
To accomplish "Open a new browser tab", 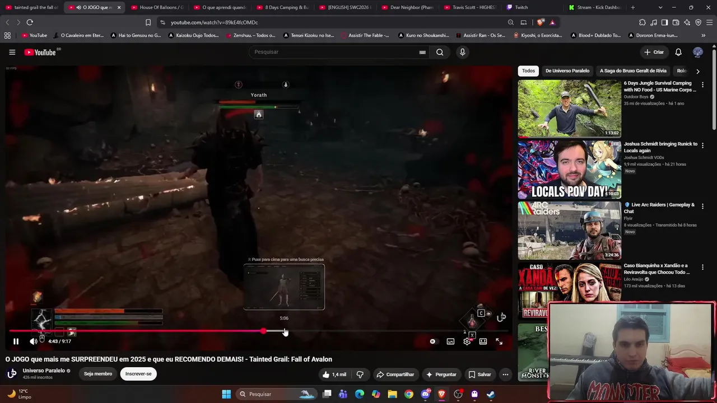I will 633,7.
